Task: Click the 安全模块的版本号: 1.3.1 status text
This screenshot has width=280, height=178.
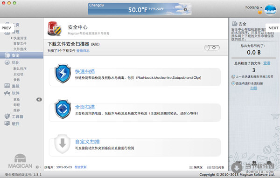Action: tap(23, 175)
